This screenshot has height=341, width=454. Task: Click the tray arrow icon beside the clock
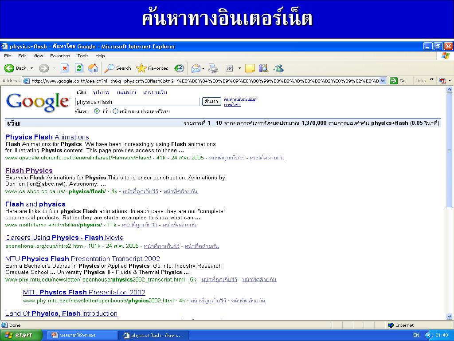point(429,335)
